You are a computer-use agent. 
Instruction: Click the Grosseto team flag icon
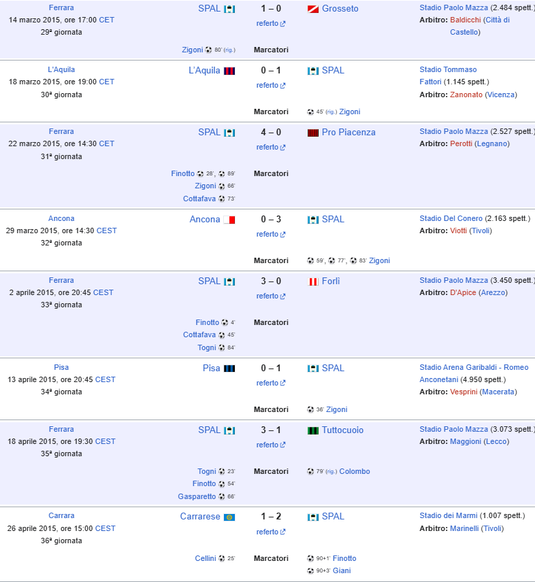tap(312, 10)
